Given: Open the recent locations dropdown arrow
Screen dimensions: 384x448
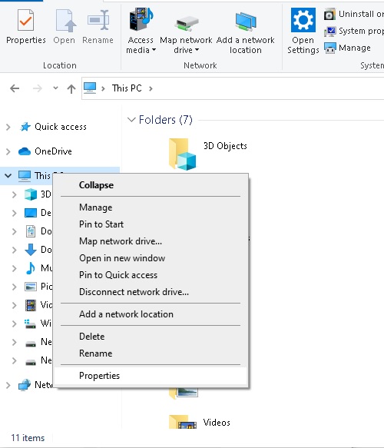Looking at the screenshot, I should pyautogui.click(x=55, y=88).
